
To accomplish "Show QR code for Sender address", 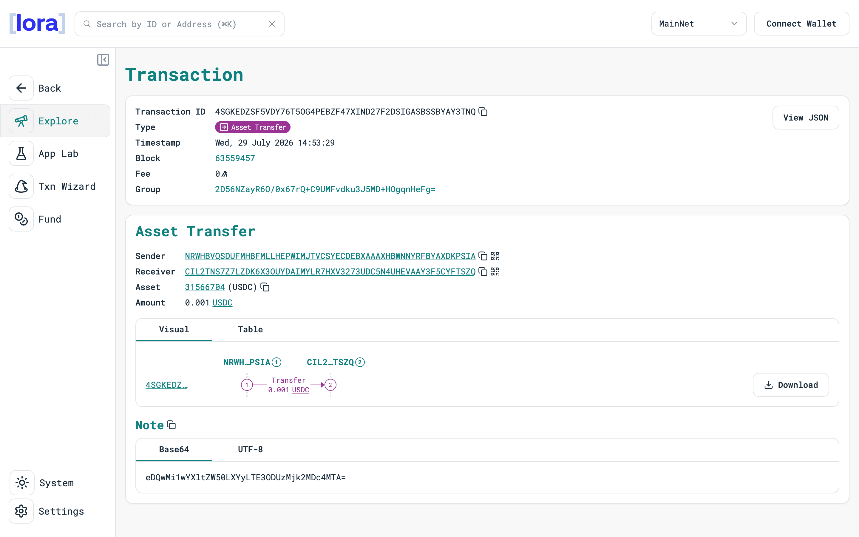I will click(x=495, y=256).
